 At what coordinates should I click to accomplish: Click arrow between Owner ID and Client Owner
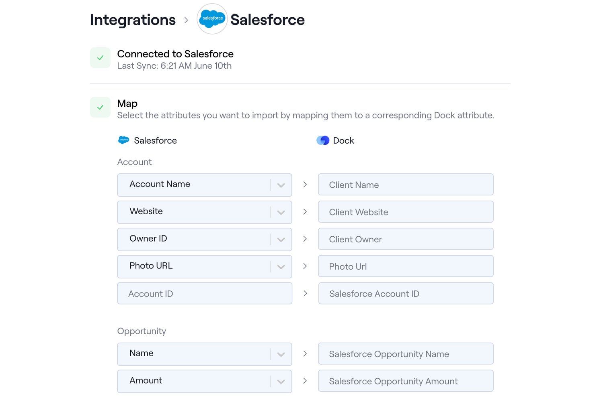point(305,239)
